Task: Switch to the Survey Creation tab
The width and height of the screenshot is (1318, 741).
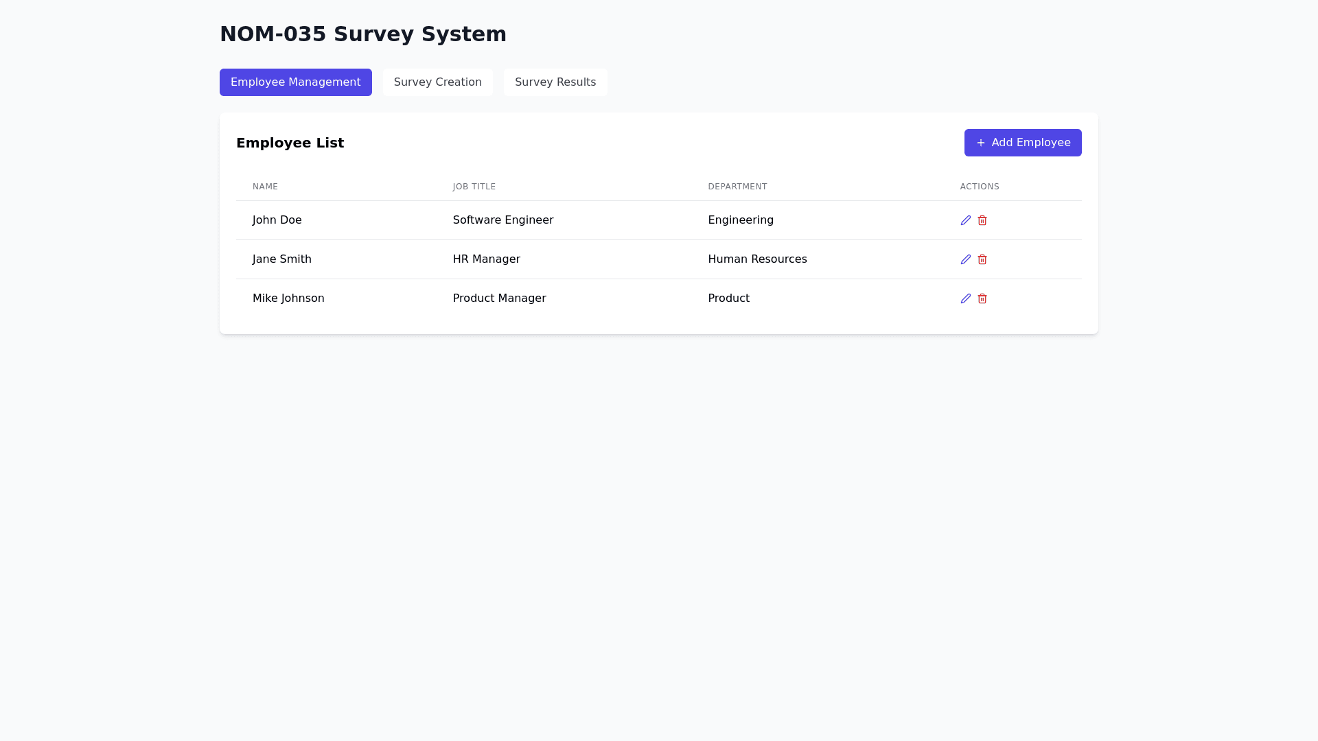Action: (x=437, y=82)
